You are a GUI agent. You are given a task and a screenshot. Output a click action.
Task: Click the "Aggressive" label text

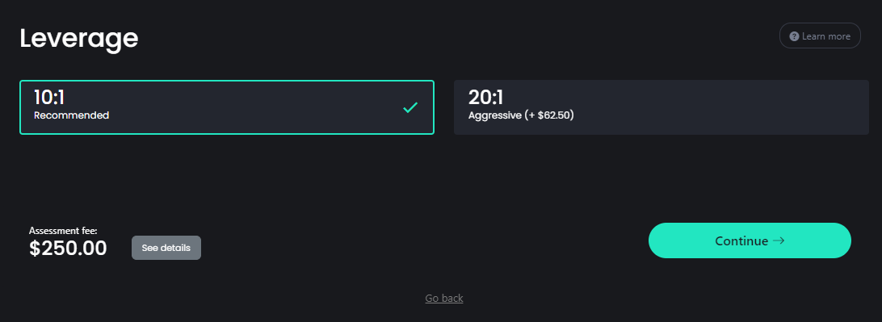[495, 115]
